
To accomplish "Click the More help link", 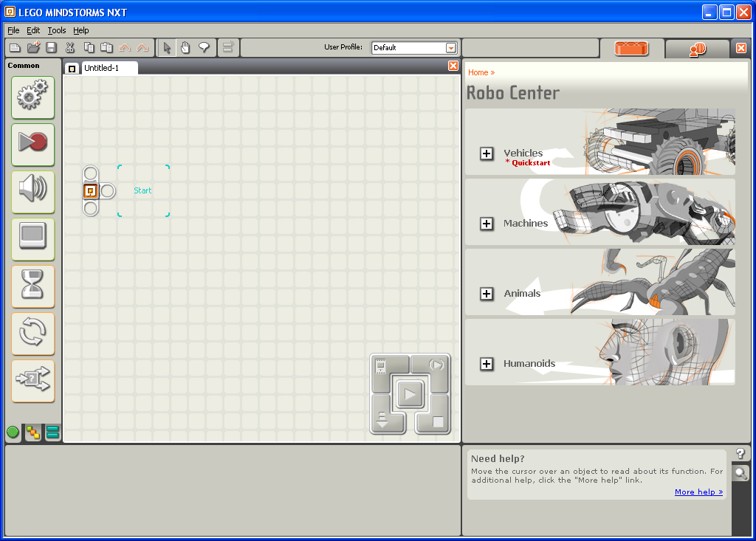I will pos(697,492).
